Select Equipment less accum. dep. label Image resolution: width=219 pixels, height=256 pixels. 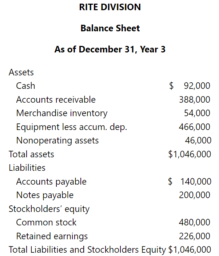tap(71, 127)
